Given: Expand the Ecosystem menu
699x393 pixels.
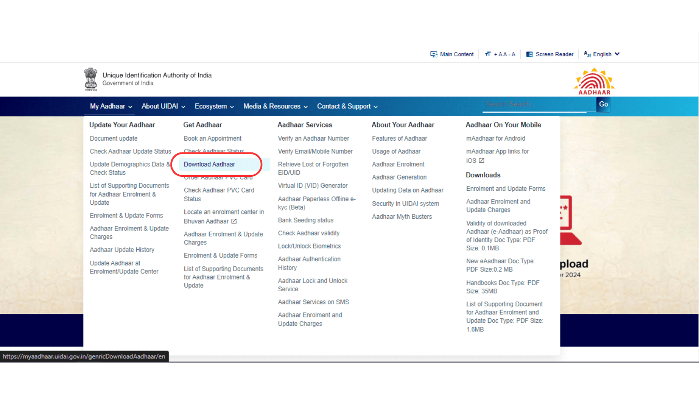Looking at the screenshot, I should [x=214, y=106].
